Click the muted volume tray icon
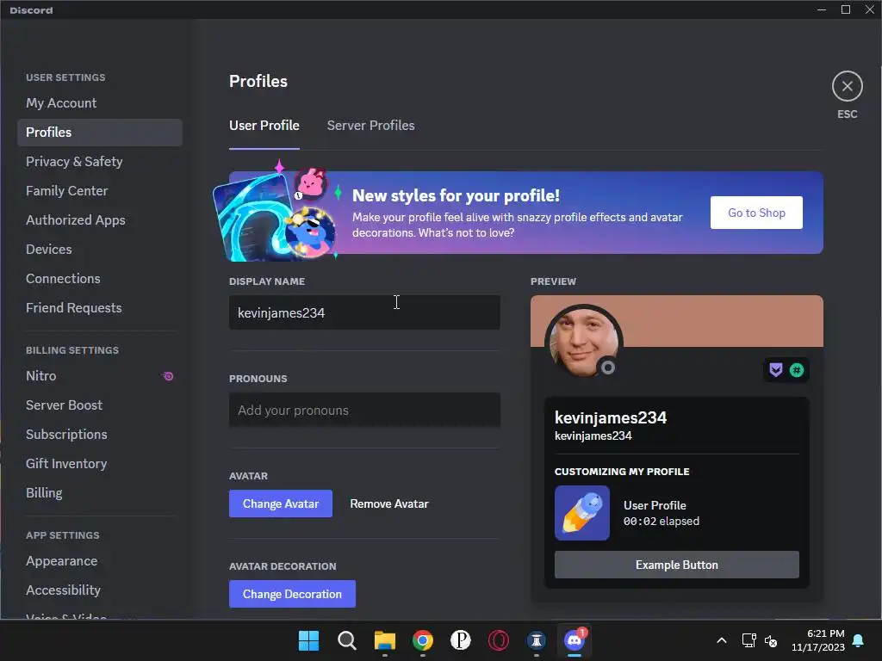The image size is (882, 661). pos(771,640)
